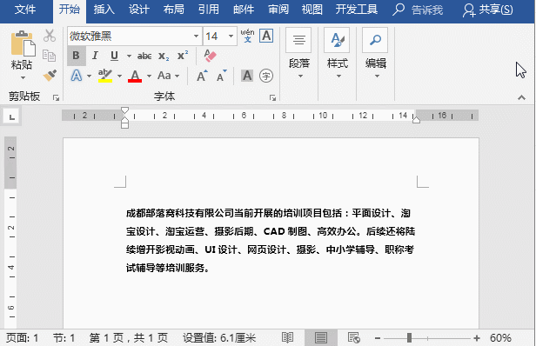Screen dimensions: 536x346
Task: Switch to 邮件 tab
Action: (x=244, y=10)
